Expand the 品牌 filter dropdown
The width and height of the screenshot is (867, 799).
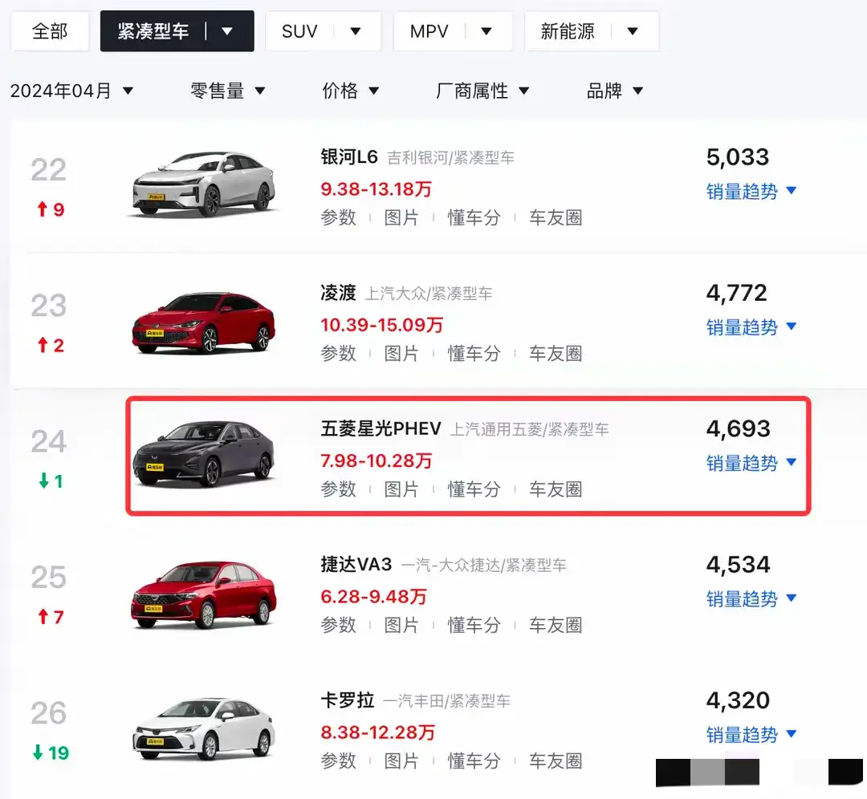(615, 91)
